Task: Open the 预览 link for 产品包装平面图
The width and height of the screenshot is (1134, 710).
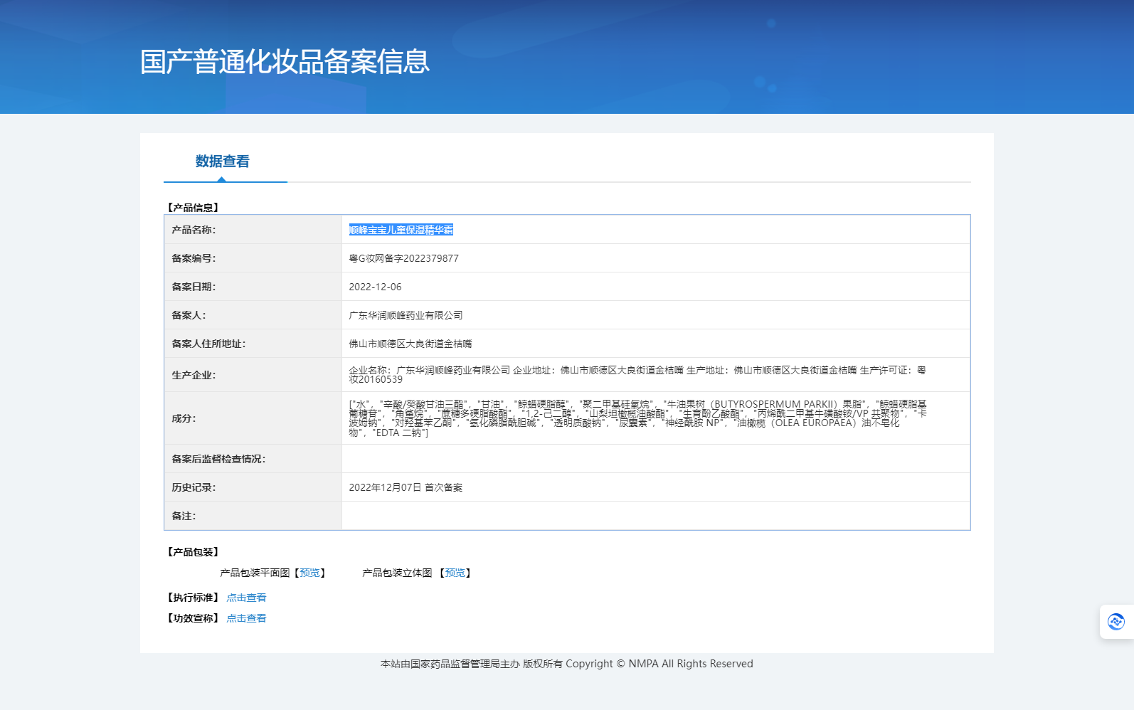Action: coord(309,573)
